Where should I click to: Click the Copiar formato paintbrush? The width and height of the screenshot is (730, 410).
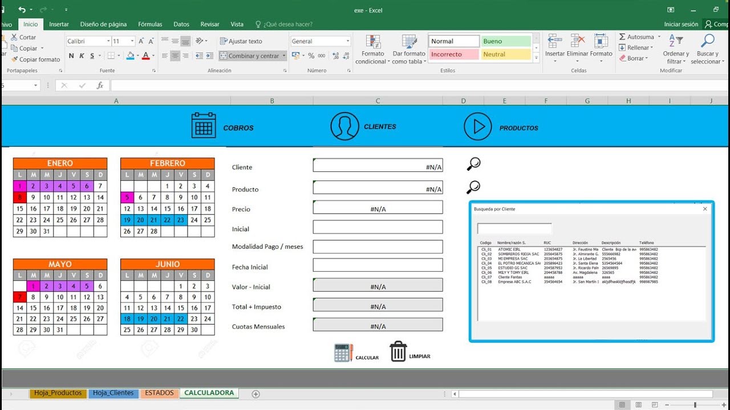[x=14, y=59]
